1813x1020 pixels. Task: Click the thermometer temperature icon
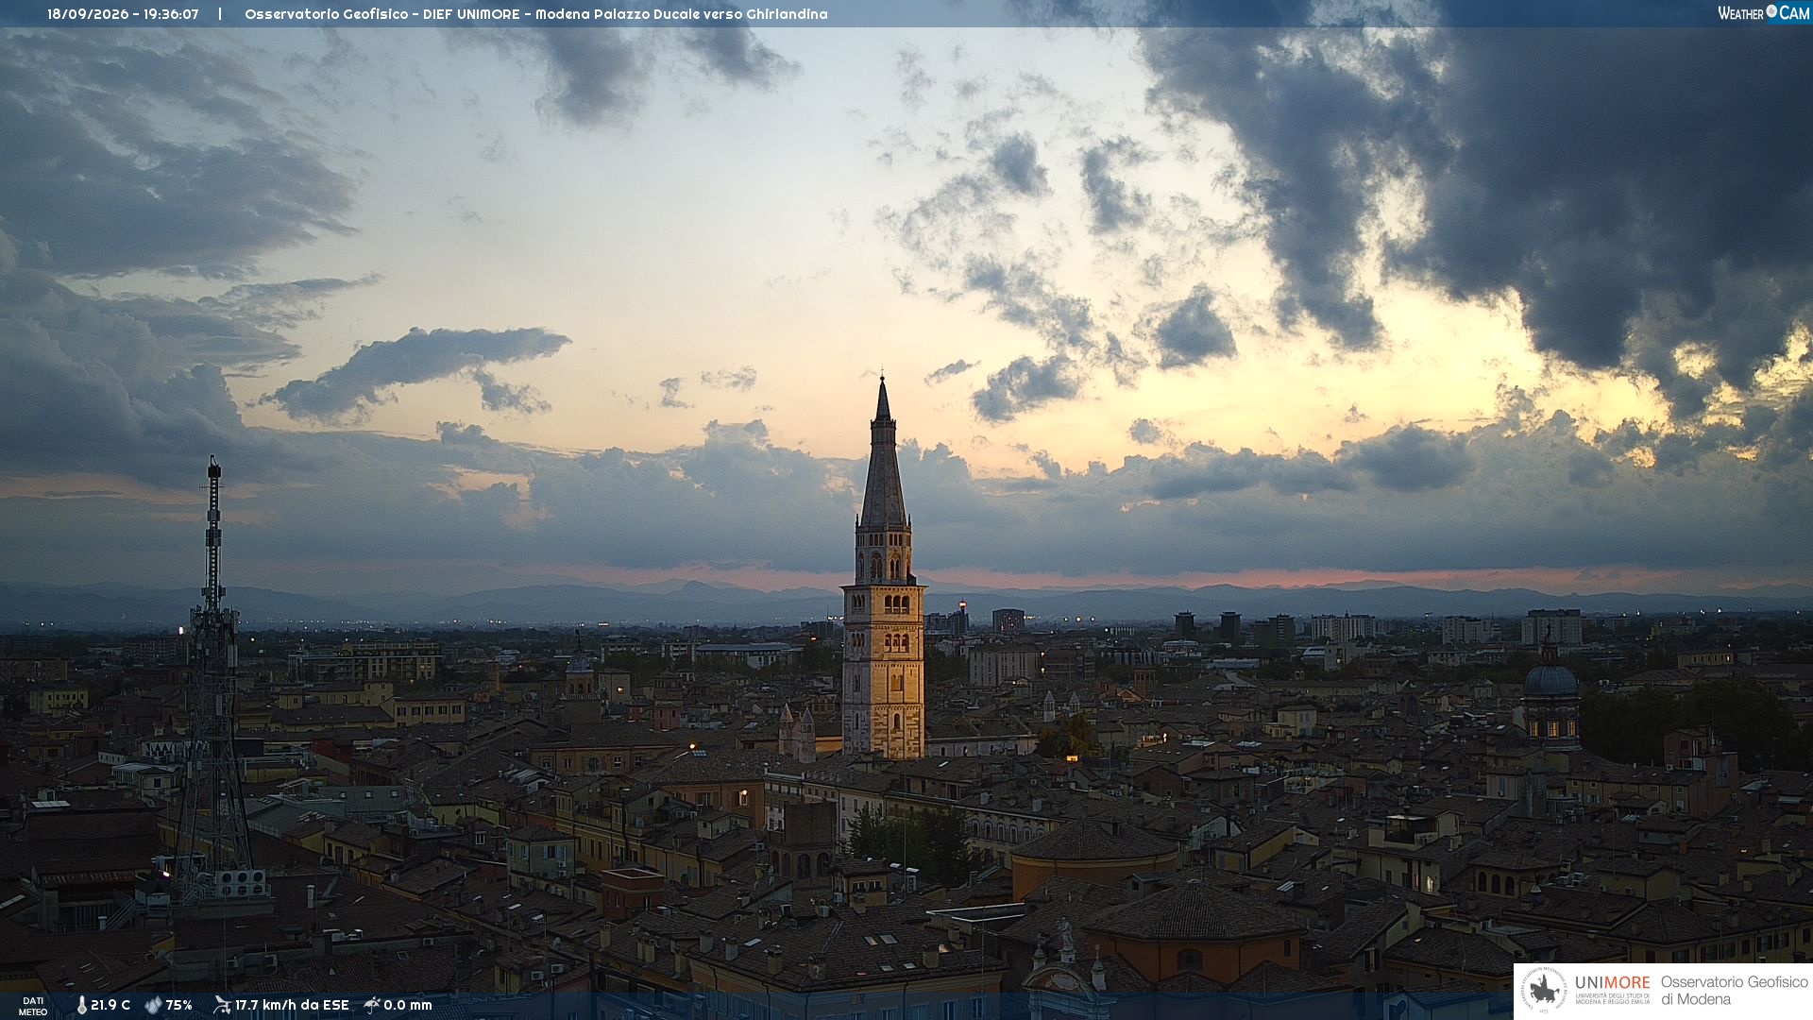81,1005
